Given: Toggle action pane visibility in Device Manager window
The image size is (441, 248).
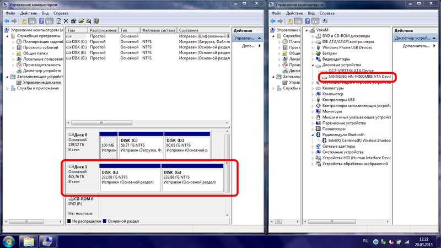Looking at the screenshot, I should pyautogui.click(x=315, y=21).
